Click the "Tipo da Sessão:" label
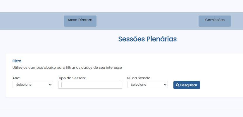Viewport: 243px width, 117px height. [x=72, y=78]
